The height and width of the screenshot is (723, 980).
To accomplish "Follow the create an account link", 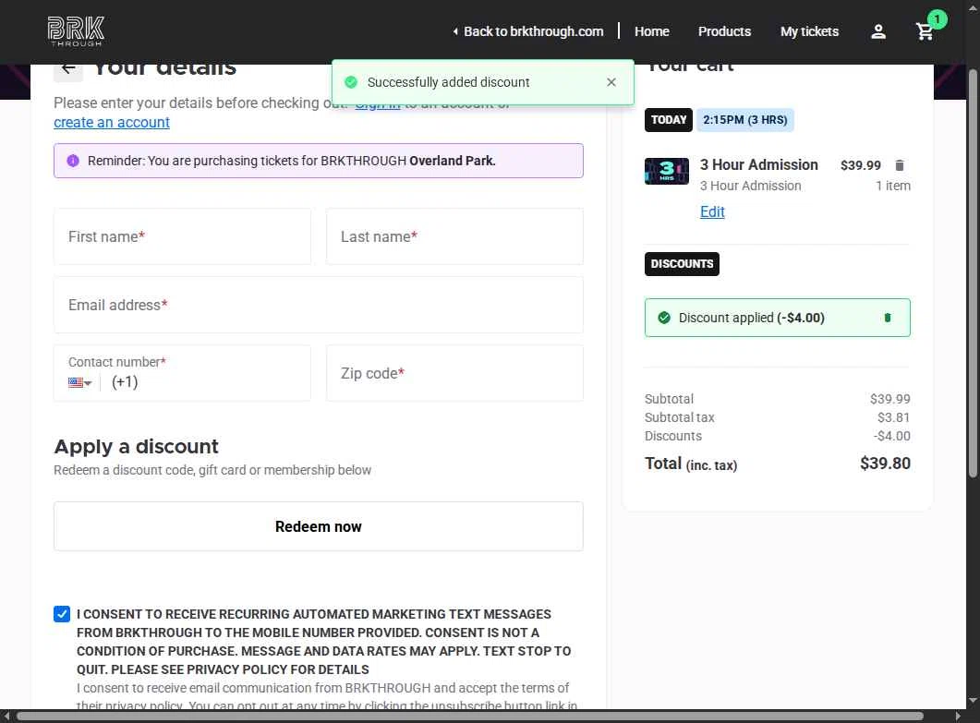I will tap(112, 123).
